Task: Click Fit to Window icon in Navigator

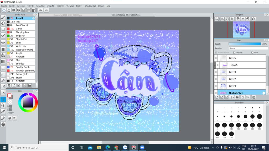Action: click(x=227, y=19)
